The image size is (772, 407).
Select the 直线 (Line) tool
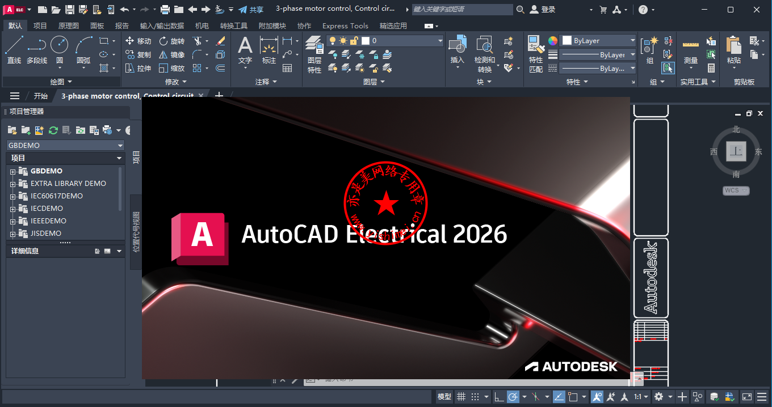coord(14,50)
